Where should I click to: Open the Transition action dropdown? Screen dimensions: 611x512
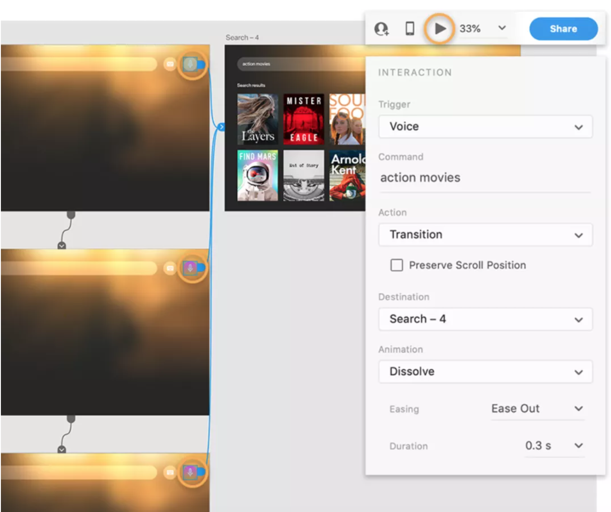485,235
